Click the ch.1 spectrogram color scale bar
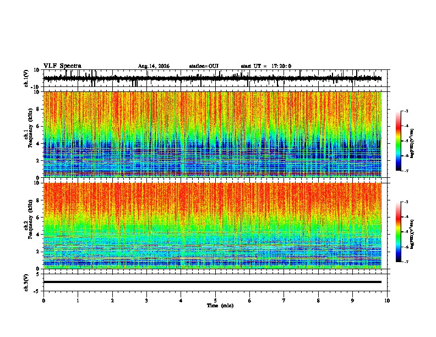 tap(399, 141)
